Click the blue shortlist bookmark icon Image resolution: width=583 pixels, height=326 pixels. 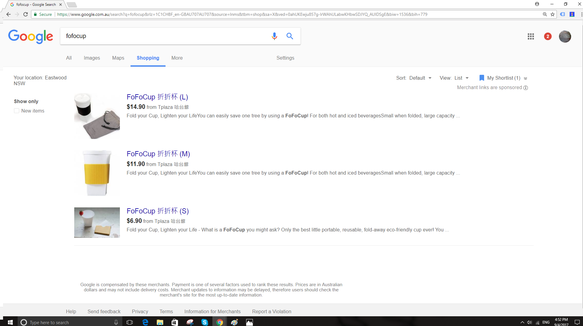point(482,78)
